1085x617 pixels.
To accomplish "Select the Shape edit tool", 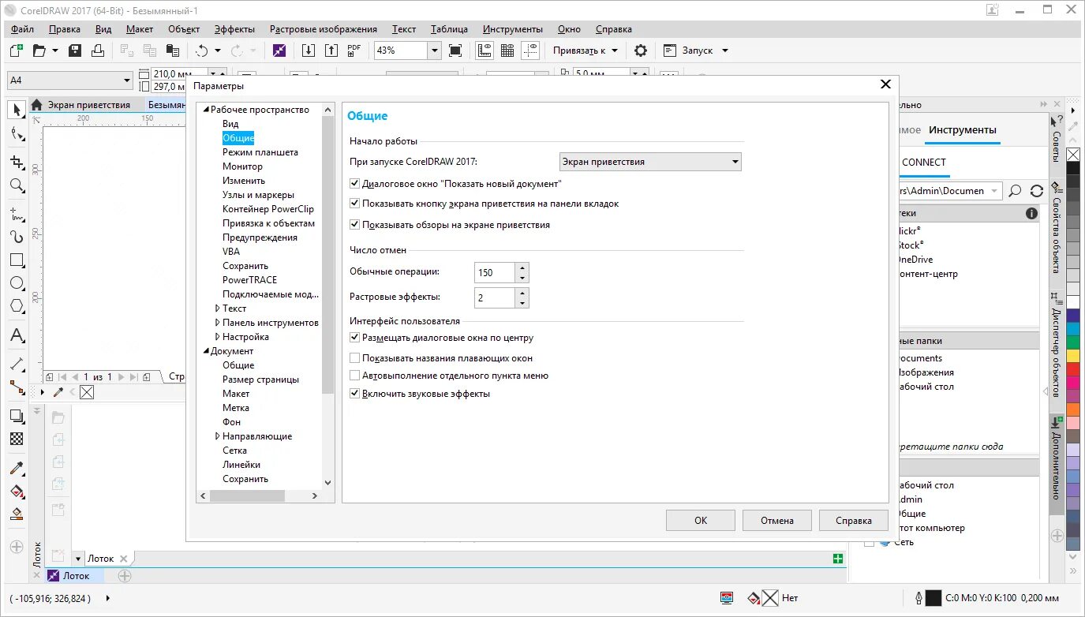I will (x=17, y=134).
